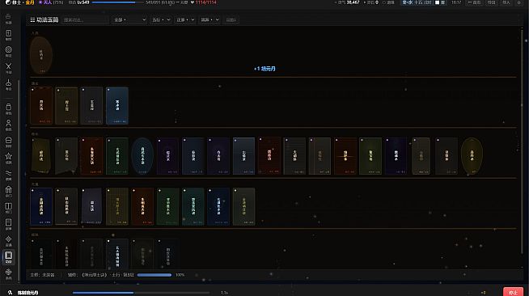Click the button right of the filter dropdowns
The width and height of the screenshot is (529, 296).
tap(231, 20)
